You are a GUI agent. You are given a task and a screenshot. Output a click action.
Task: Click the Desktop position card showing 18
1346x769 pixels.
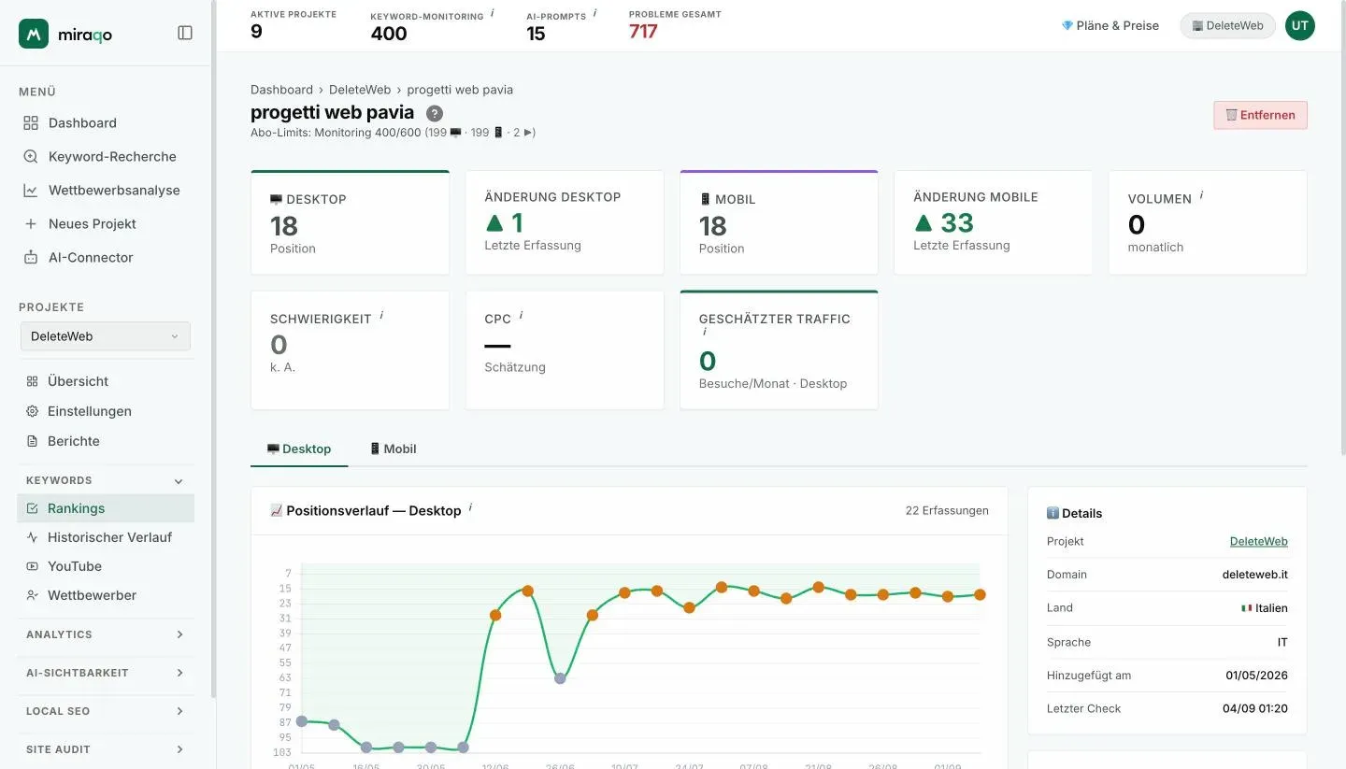(x=350, y=223)
